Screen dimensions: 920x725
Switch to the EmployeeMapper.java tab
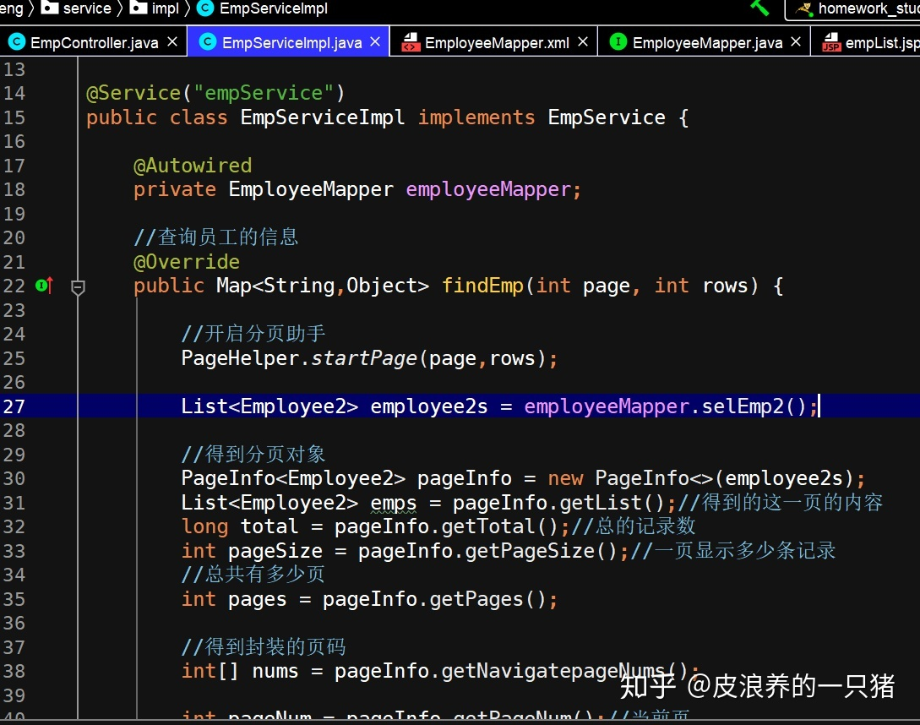(x=708, y=43)
